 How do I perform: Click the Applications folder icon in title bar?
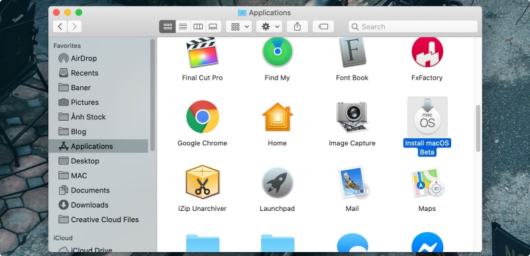242,13
